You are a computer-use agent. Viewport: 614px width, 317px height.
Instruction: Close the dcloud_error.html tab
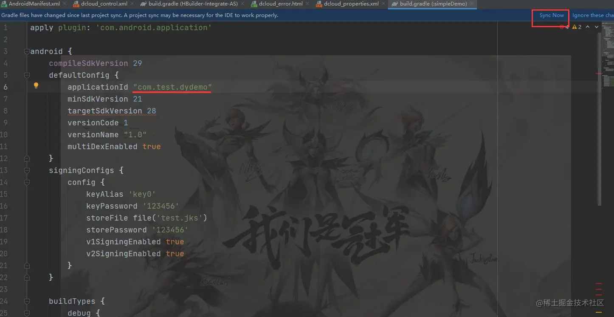point(308,4)
